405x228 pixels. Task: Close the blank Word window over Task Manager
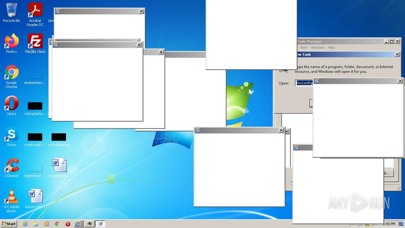[400, 81]
